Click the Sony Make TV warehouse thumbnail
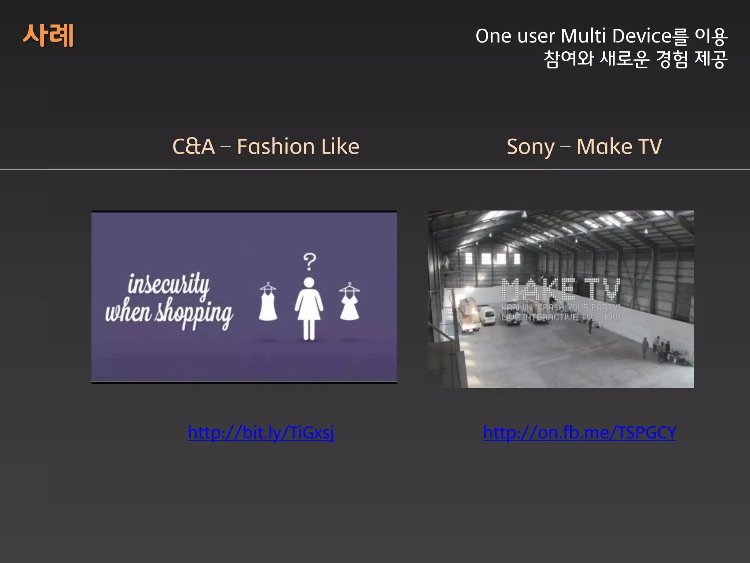 coord(561,299)
